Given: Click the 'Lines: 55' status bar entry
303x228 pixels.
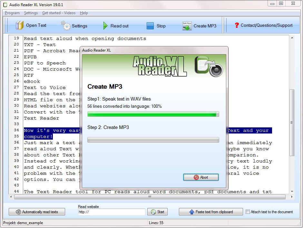Looking at the screenshot, I should click(x=156, y=223).
